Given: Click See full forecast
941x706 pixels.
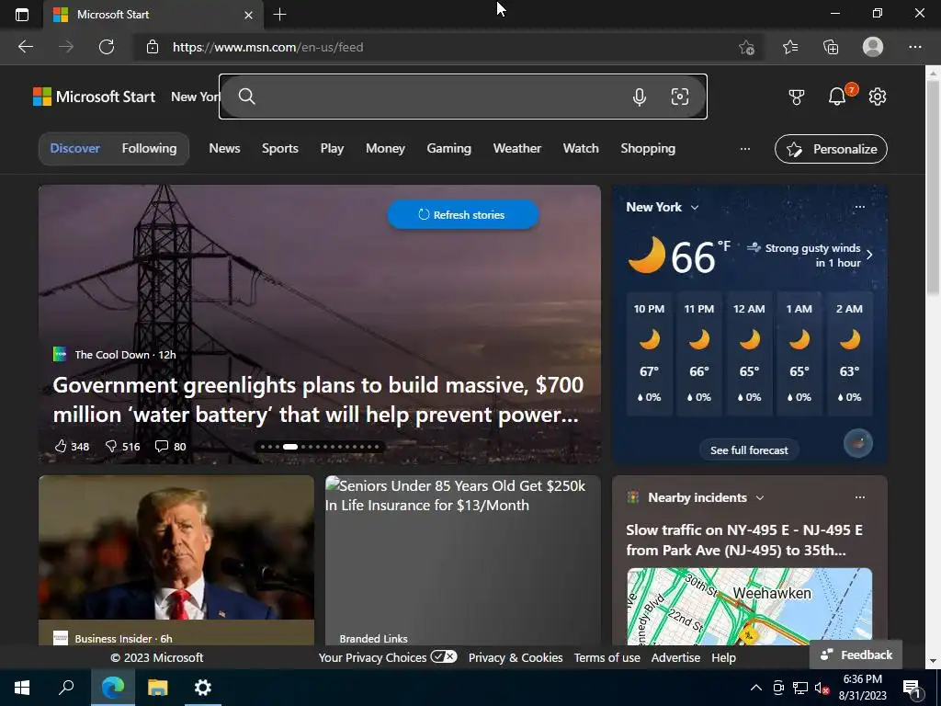Looking at the screenshot, I should click(749, 450).
